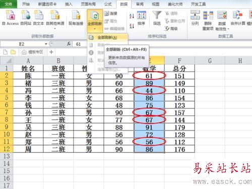Select row 5 header

(7, 98)
